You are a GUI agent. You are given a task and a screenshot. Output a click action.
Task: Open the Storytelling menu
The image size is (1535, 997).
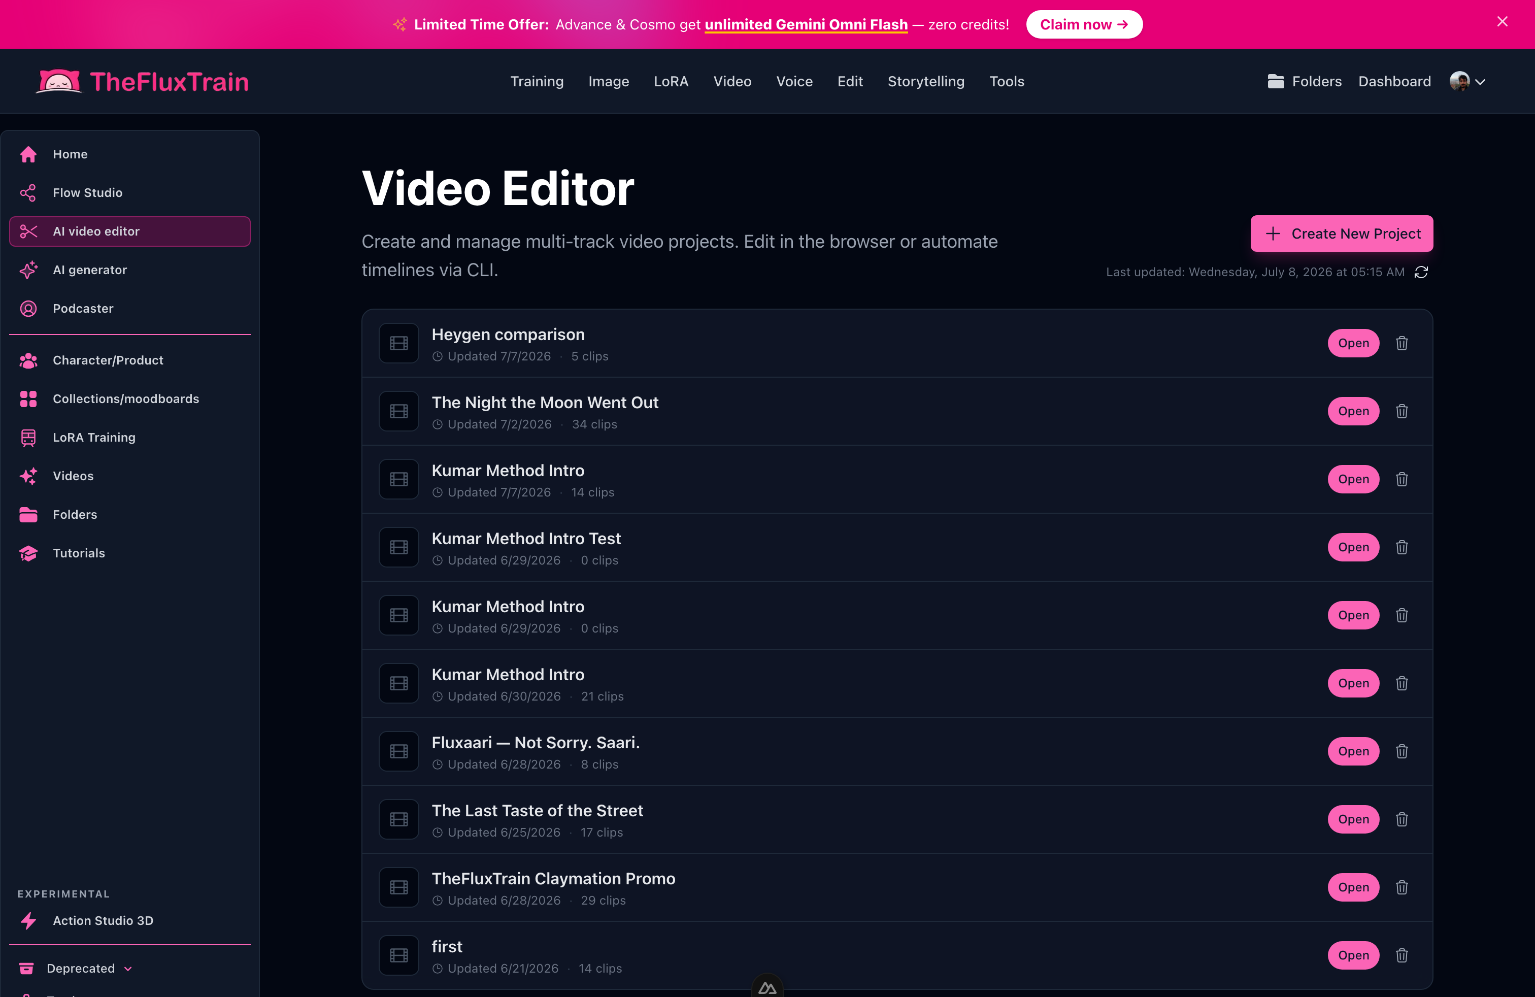[925, 82]
